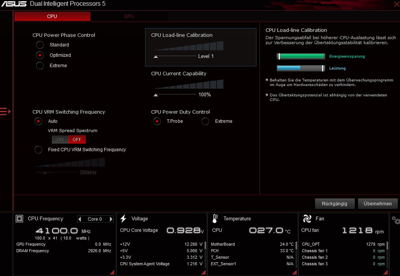Image resolution: width=400 pixels, height=276 pixels.
Task: Select Standard power phase control
Action: (40, 45)
